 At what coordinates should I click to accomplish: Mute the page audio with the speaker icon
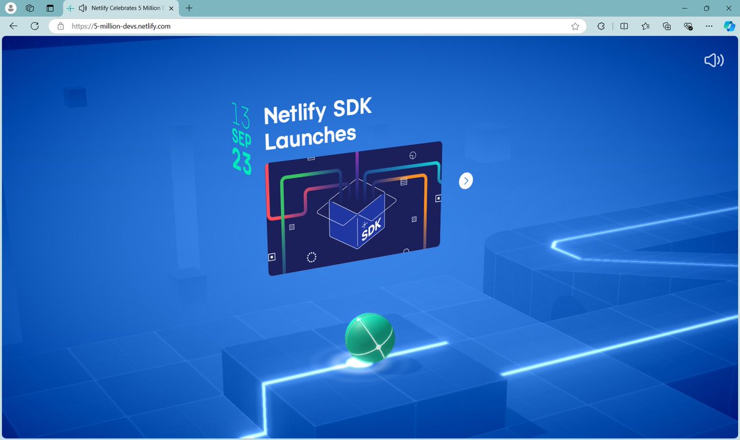click(713, 60)
